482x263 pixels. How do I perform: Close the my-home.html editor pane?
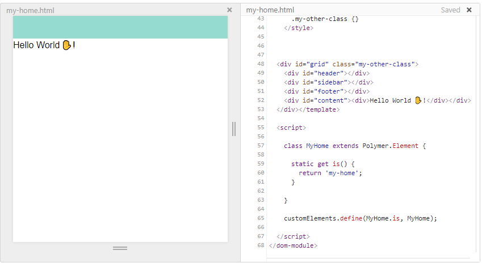point(469,10)
